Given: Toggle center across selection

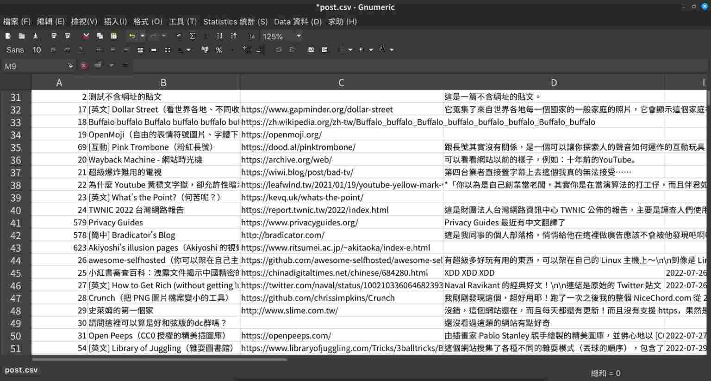Looking at the screenshot, I should (x=140, y=50).
